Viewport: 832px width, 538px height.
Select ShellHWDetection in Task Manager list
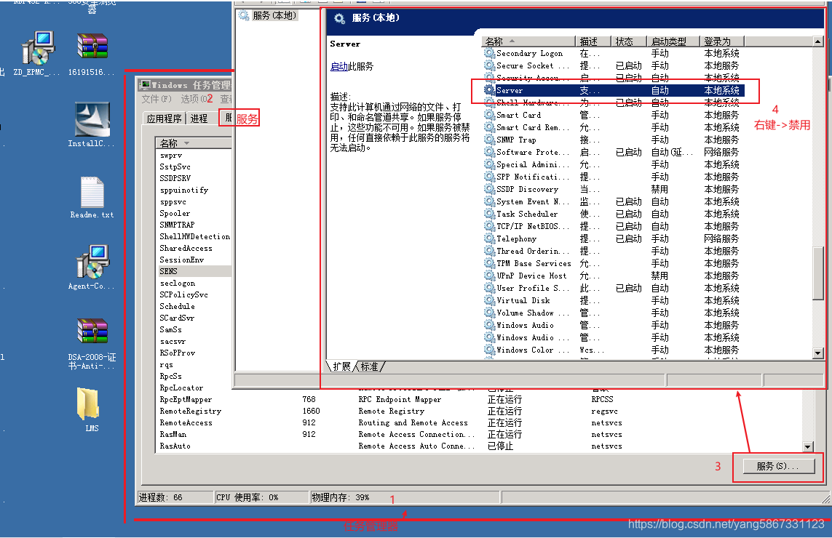click(195, 236)
